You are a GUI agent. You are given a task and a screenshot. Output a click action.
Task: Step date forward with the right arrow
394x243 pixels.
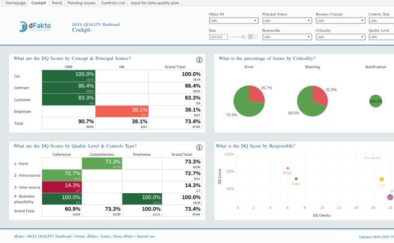[255, 37]
